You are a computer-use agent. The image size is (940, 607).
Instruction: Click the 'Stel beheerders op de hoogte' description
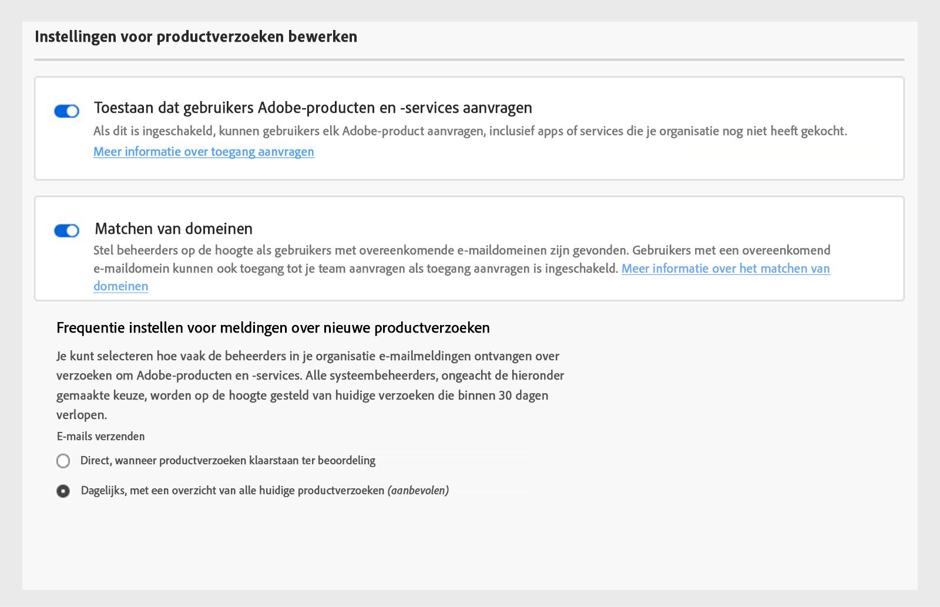pyautogui.click(x=462, y=259)
